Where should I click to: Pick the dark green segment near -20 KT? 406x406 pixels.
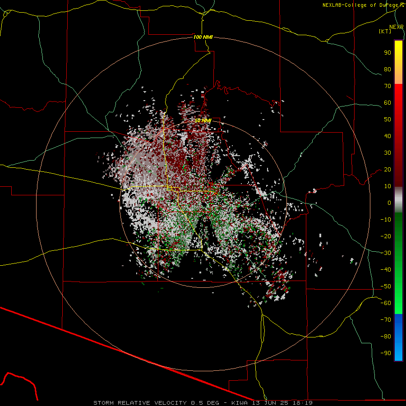(x=398, y=233)
